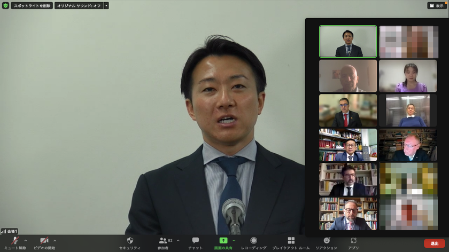
Task: Select thumbnail of the man looking down in the dark room
Action: 408,145
